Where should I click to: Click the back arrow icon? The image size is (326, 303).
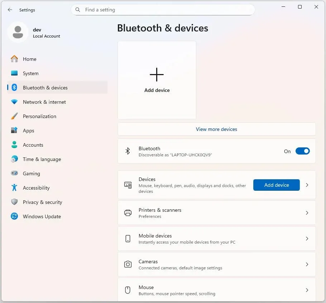(x=10, y=10)
